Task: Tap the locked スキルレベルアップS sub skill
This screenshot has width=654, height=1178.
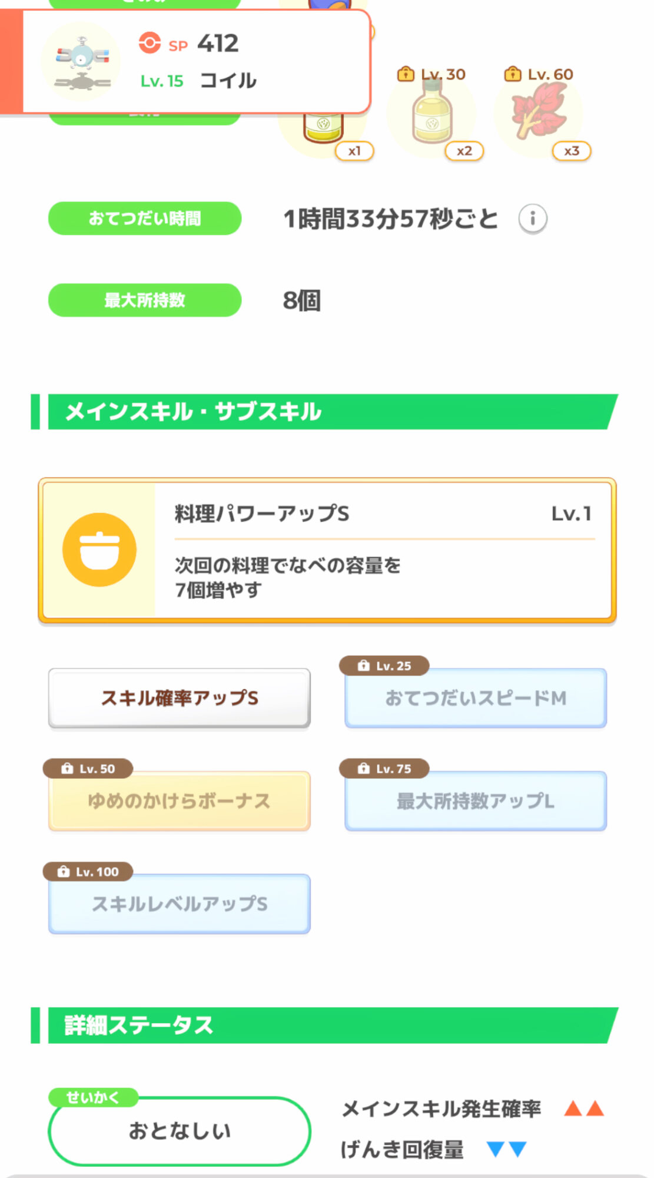Action: point(180,904)
